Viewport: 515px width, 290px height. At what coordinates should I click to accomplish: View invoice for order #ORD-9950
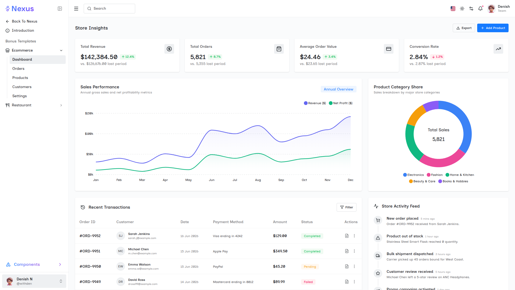[x=347, y=266]
